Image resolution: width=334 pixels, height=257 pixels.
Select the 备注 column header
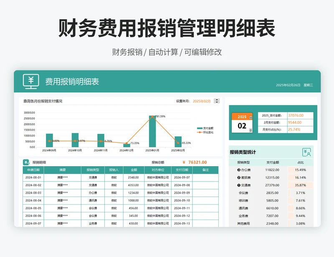[x=205, y=170]
